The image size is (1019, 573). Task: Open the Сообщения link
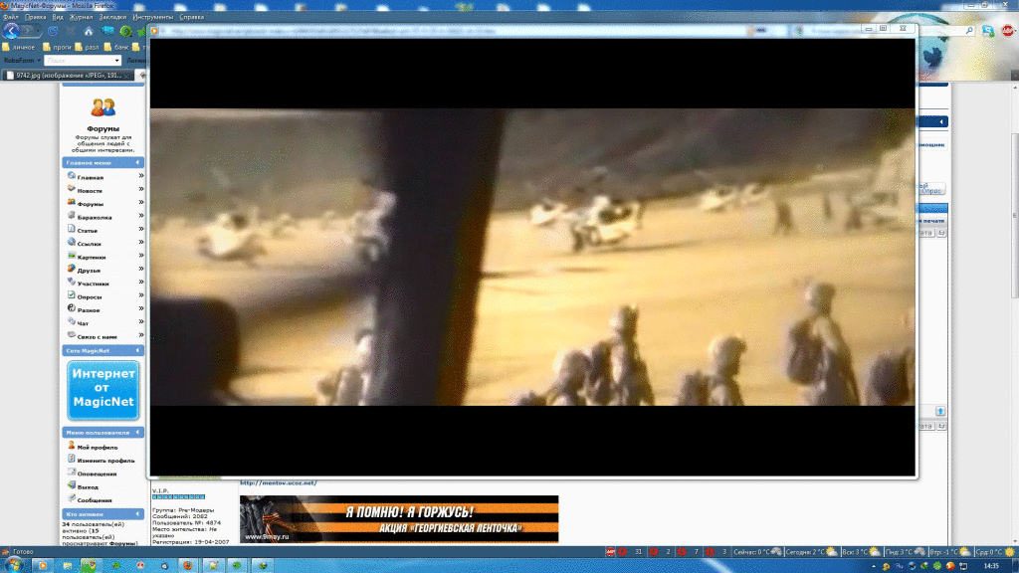point(95,501)
